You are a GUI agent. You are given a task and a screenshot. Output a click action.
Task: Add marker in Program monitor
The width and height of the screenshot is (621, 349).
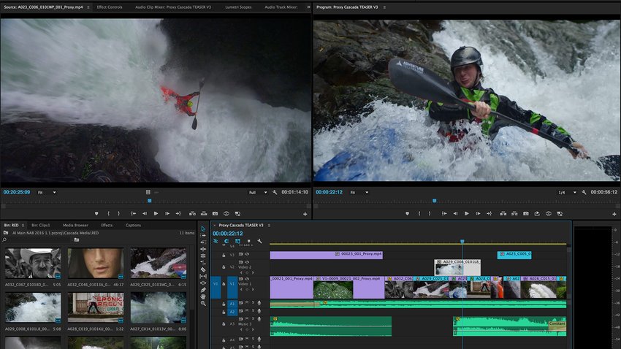(x=407, y=214)
